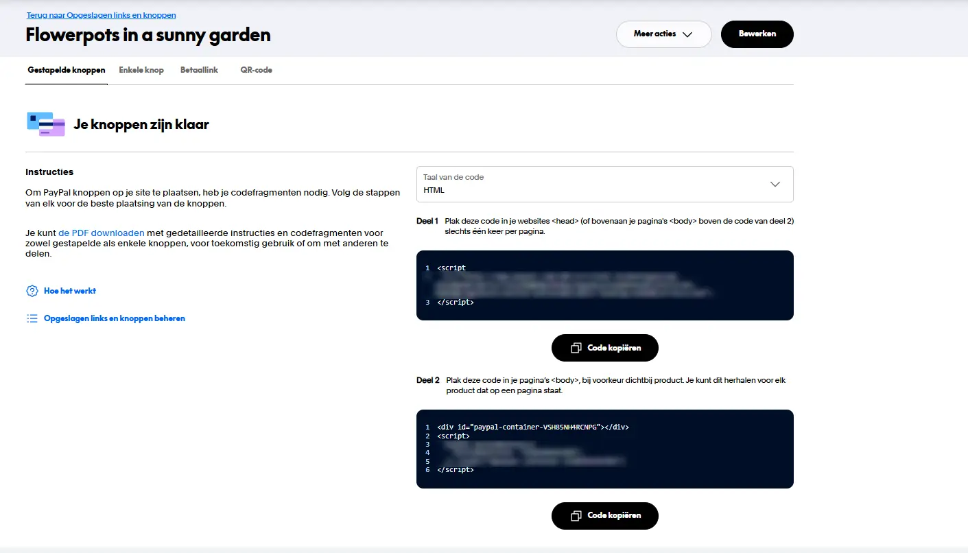The height and width of the screenshot is (553, 968).
Task: Open the Hoe het werkt link
Action: 70,291
